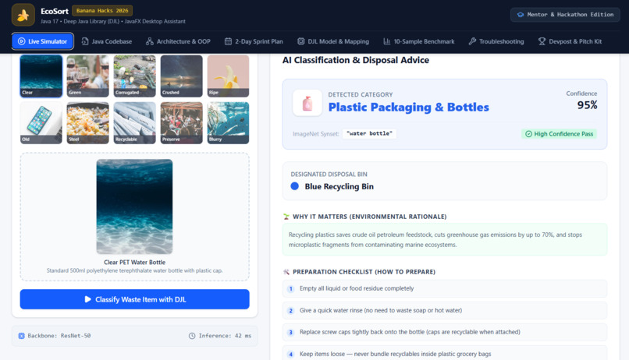Click the EcoSort banana logo icon
This screenshot has height=360, width=629.
coord(23,15)
